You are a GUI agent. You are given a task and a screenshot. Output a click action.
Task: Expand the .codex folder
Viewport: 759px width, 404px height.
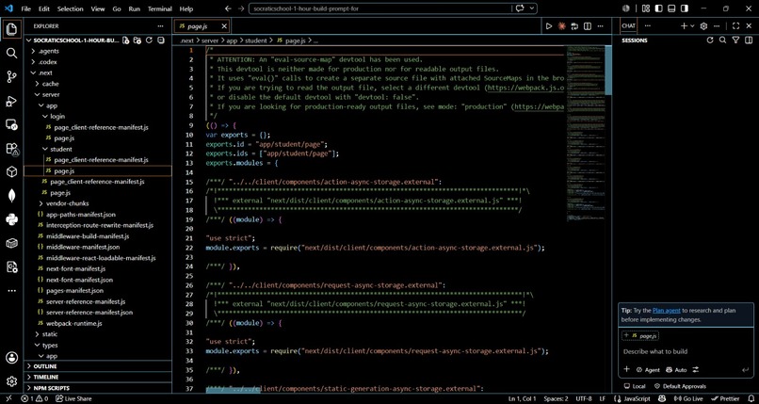point(47,62)
